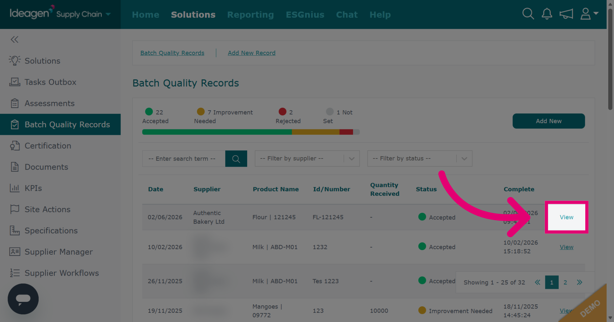Viewport: 614px width, 322px height.
Task: Click the Supplier Workflows list icon
Action: click(x=15, y=273)
